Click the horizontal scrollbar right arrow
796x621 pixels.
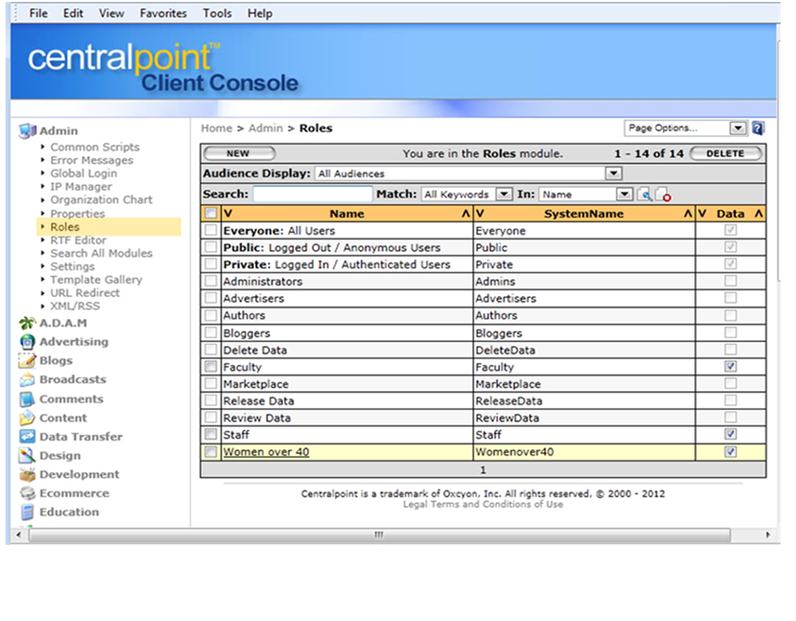click(767, 535)
